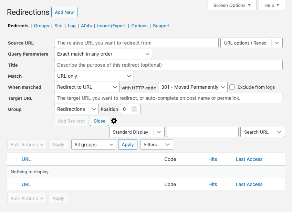Open the Standard Display dropdown
The width and height of the screenshot is (292, 212).
coord(137,132)
